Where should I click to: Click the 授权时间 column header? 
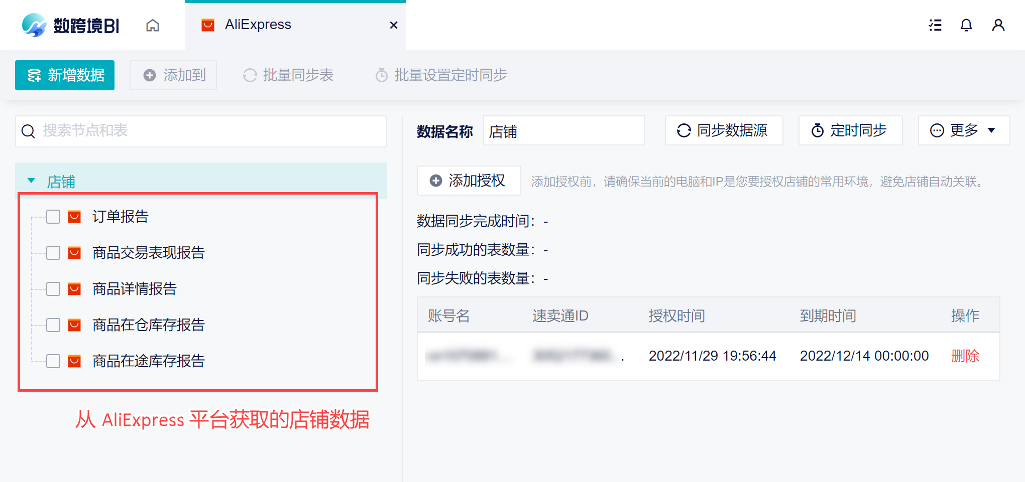[x=677, y=316]
